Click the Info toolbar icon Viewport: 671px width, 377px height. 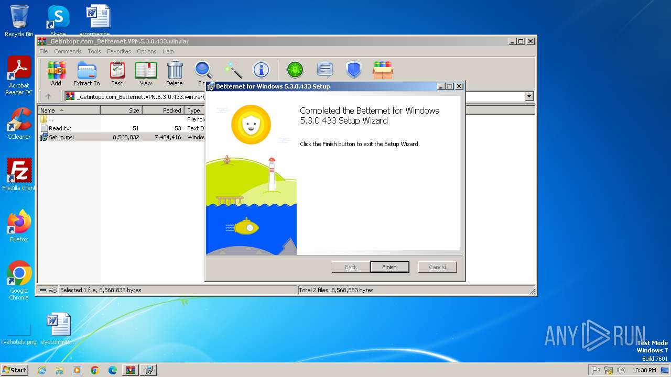pos(261,70)
